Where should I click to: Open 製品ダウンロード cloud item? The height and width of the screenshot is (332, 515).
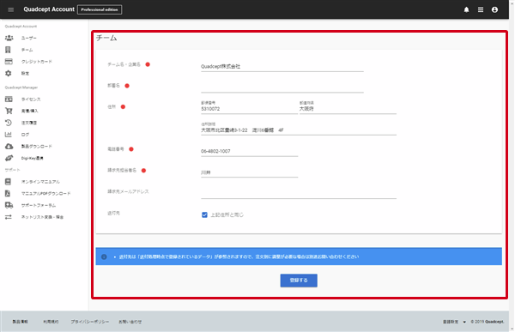tap(29, 146)
